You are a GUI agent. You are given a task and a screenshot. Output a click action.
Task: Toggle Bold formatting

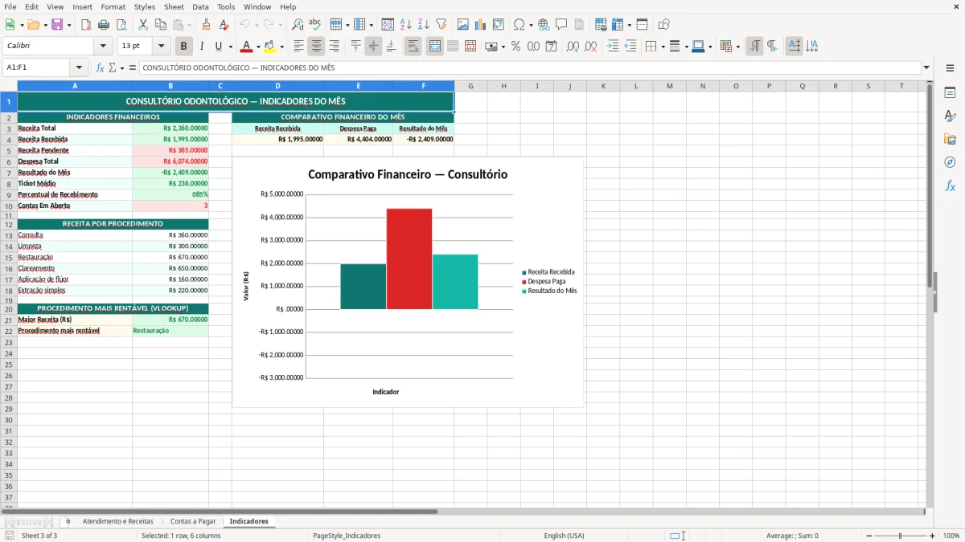coord(184,47)
